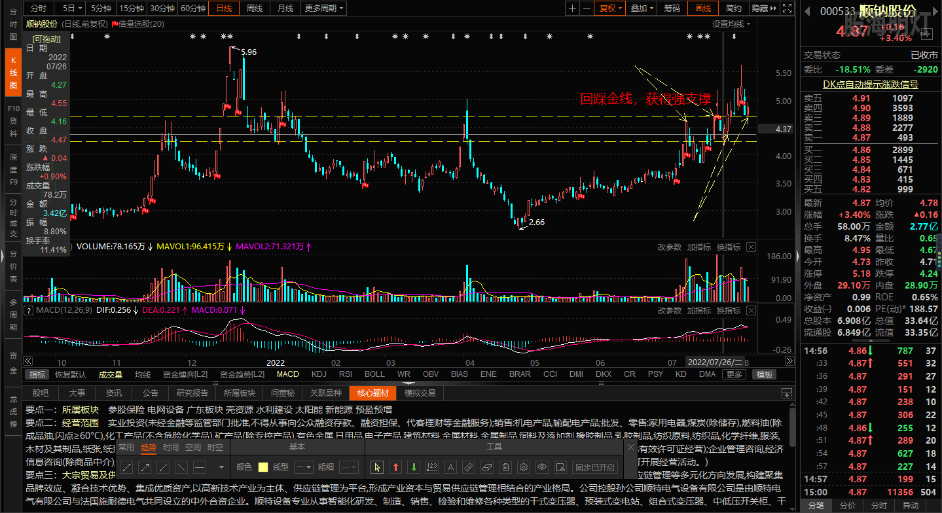The width and height of the screenshot is (942, 513).
Task: Switch chart to 60分钟 period
Action: 193,8
